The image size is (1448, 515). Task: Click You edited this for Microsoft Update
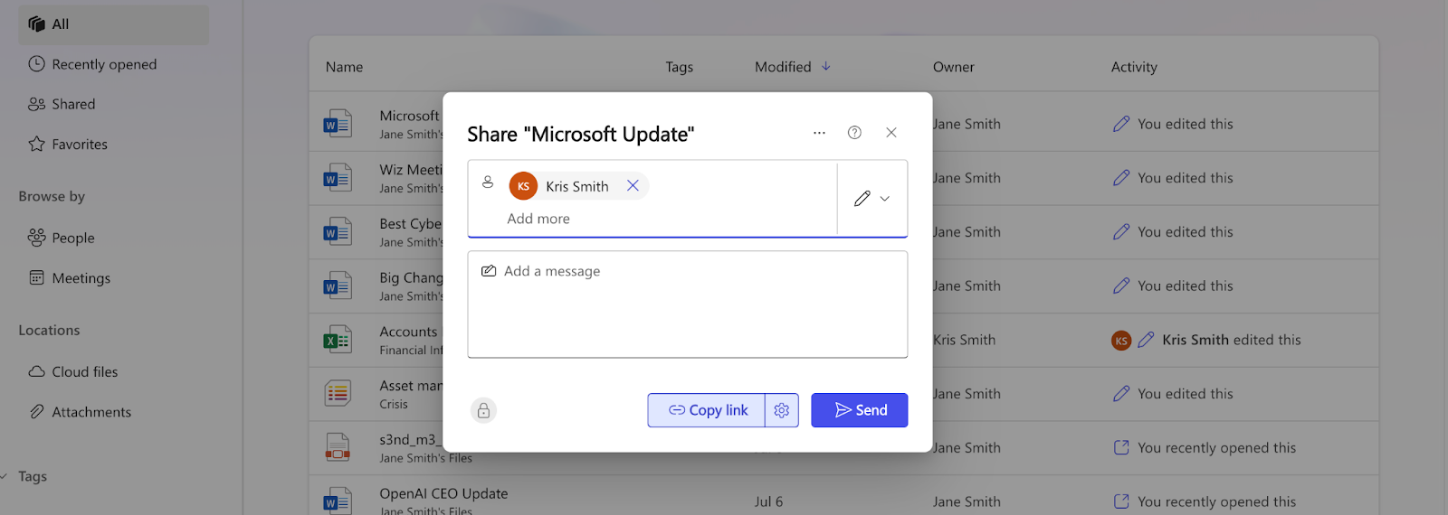coord(1185,124)
